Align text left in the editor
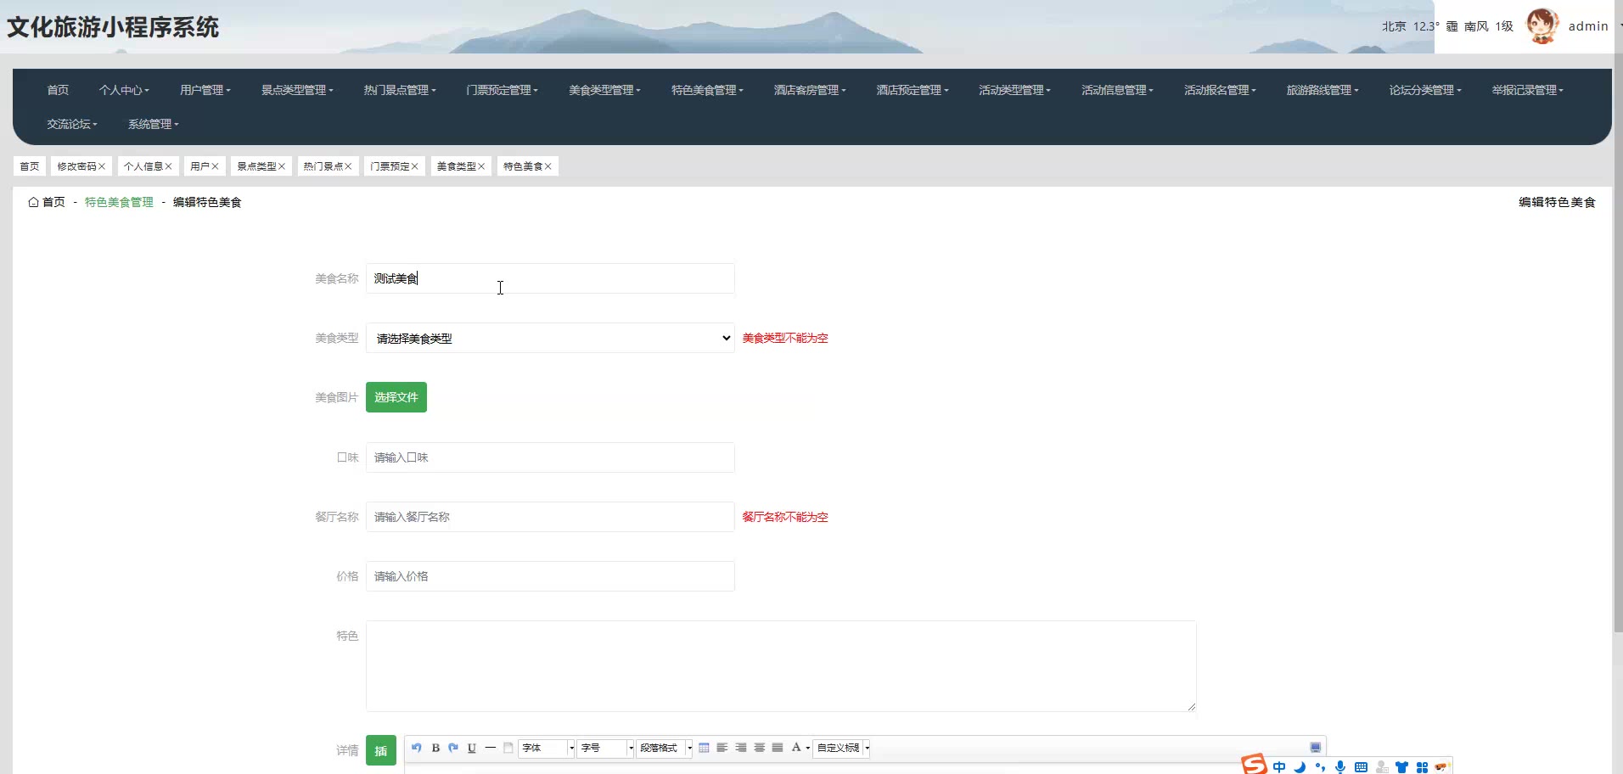The image size is (1623, 774). (x=722, y=748)
